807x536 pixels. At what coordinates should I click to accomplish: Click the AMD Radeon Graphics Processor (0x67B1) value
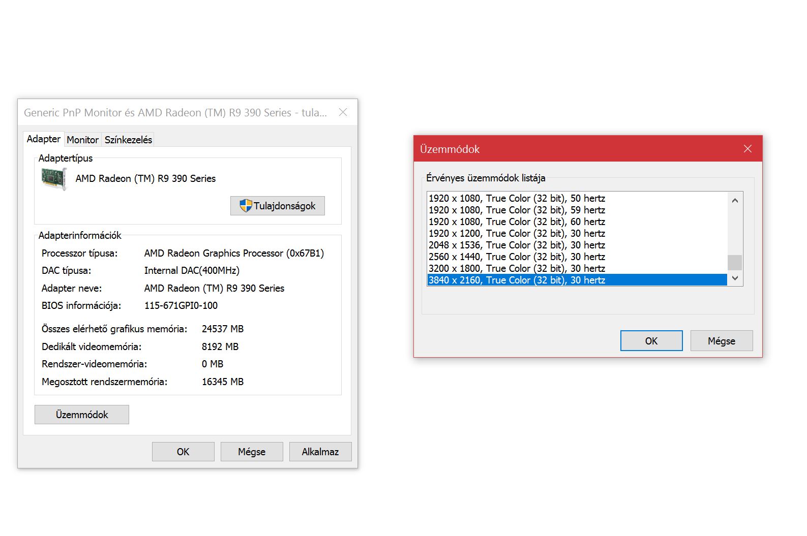coord(234,253)
